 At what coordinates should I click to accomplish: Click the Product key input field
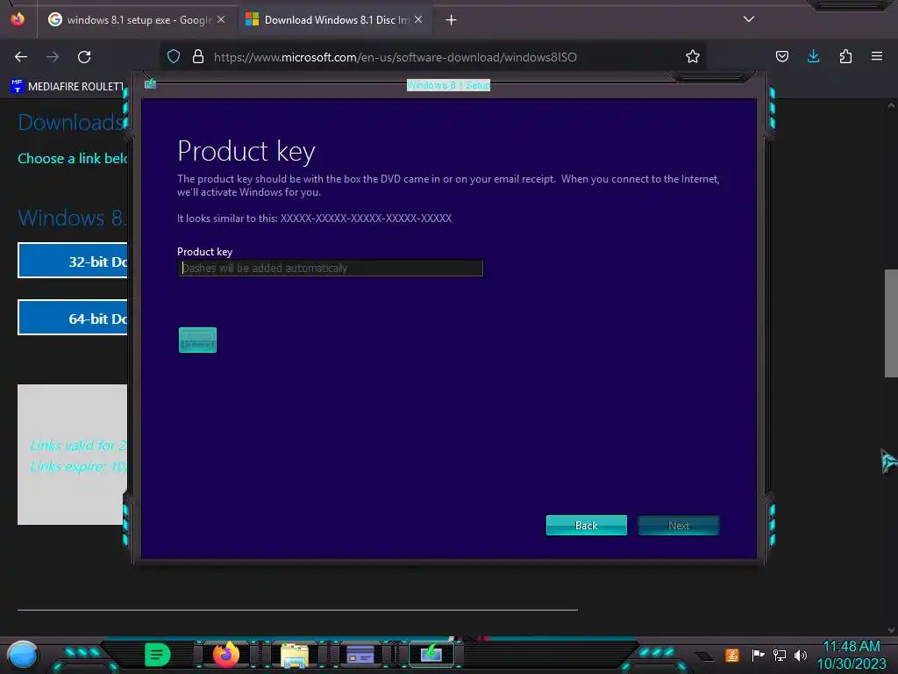pyautogui.click(x=331, y=268)
